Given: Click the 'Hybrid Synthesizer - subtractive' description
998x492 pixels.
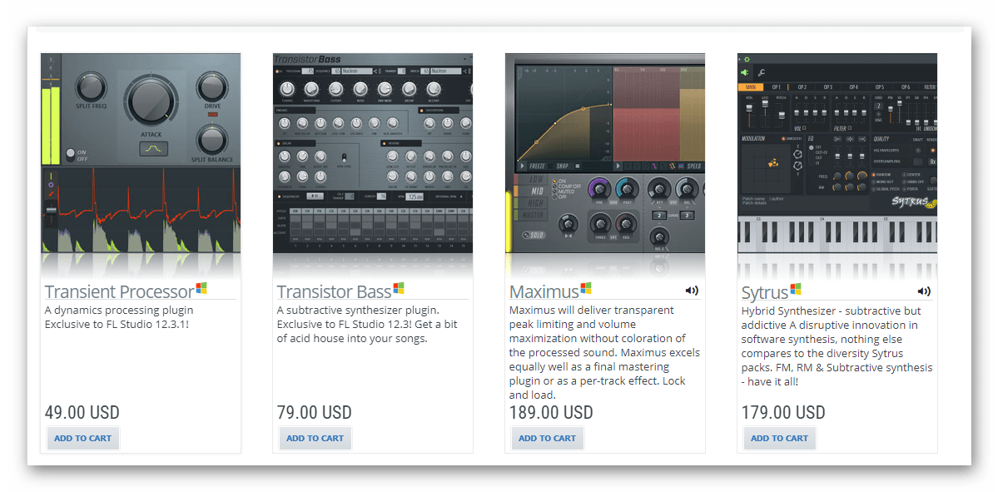Looking at the screenshot, I should pyautogui.click(x=837, y=346).
